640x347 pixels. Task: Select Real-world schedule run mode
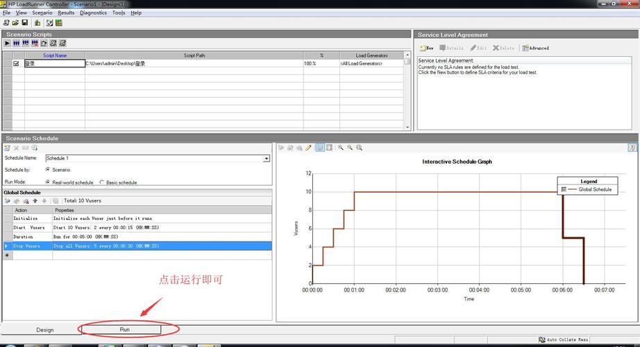(x=48, y=182)
